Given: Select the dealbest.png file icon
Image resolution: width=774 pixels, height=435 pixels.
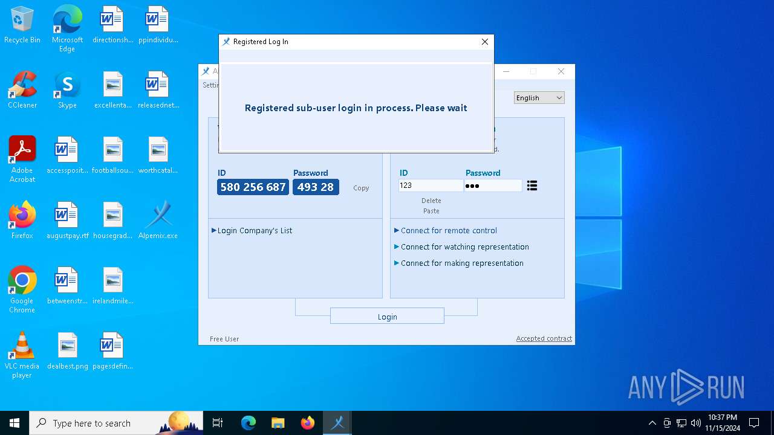Looking at the screenshot, I should [67, 351].
